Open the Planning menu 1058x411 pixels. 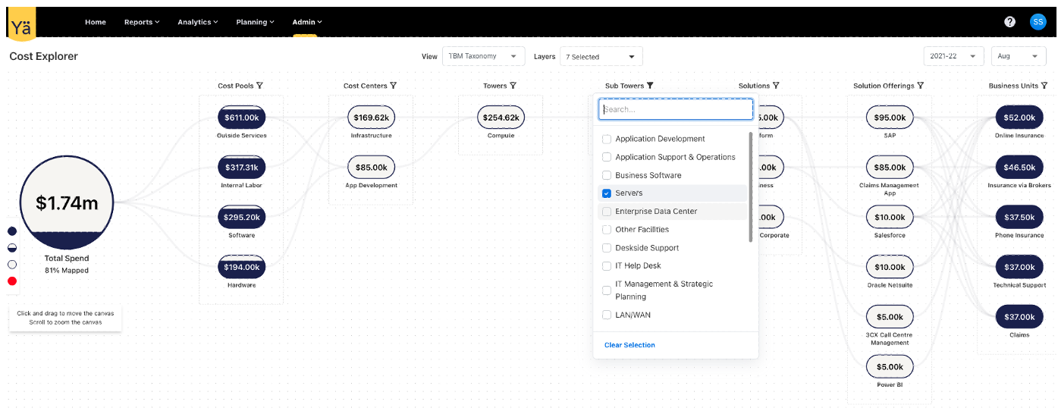pyautogui.click(x=255, y=22)
